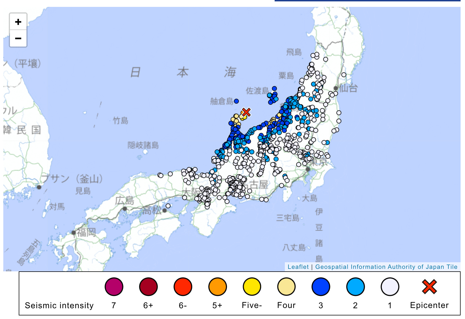Screen dimensions: 465x319
Task: Click the intensity 6- red legend circle
Action: (183, 287)
